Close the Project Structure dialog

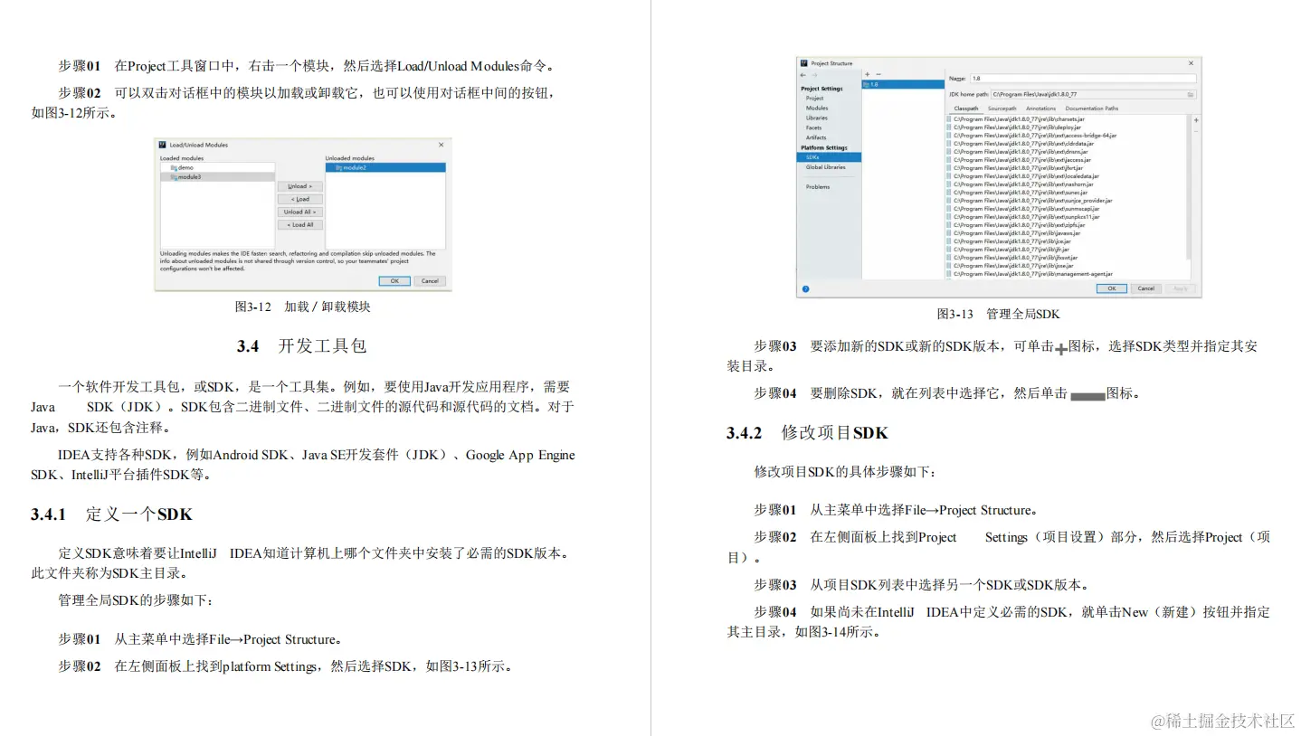pos(1191,63)
